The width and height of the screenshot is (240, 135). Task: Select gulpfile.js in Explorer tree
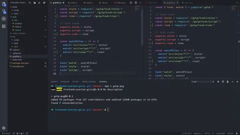coord(16,57)
